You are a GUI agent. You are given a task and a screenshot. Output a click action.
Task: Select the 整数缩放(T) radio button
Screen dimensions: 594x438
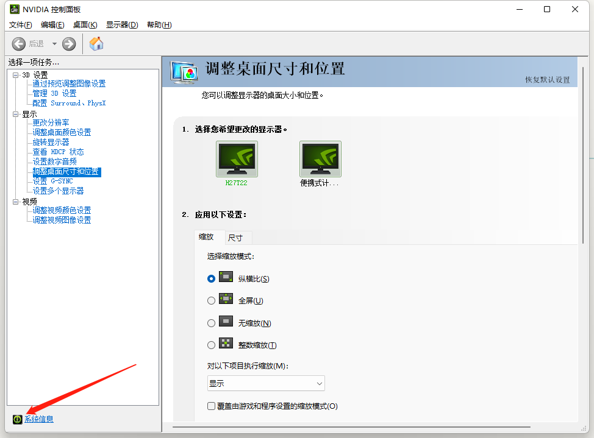pyautogui.click(x=212, y=345)
